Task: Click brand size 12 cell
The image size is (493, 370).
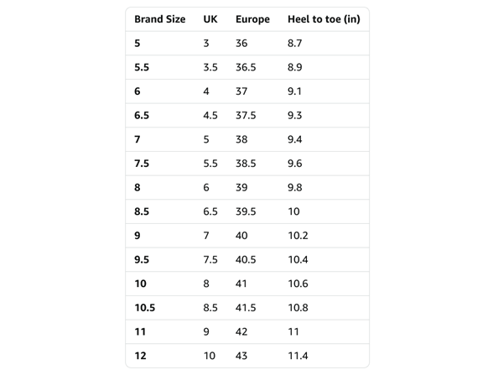Action: pyautogui.click(x=140, y=356)
